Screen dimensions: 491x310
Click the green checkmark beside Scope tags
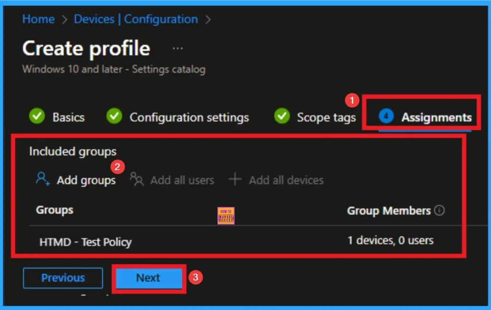281,117
